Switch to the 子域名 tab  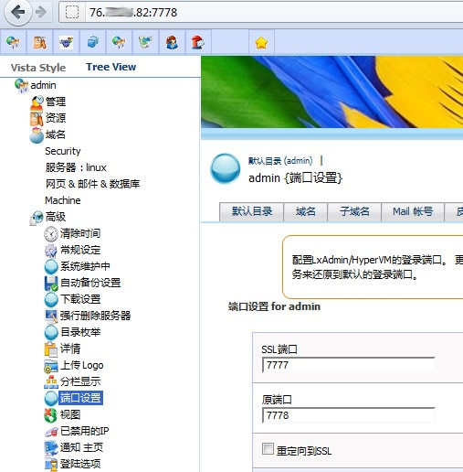354,211
